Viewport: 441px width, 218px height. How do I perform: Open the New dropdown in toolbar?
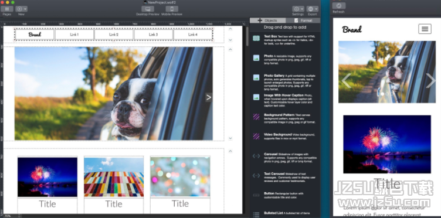[x=21, y=9]
